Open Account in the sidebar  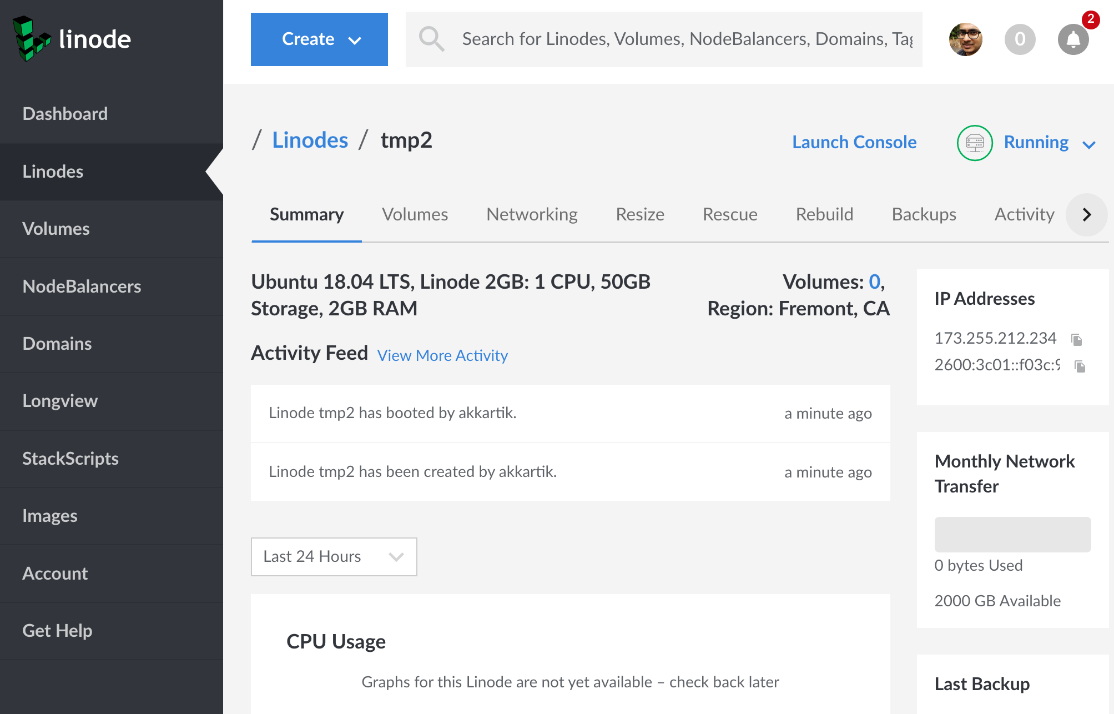[x=112, y=574]
